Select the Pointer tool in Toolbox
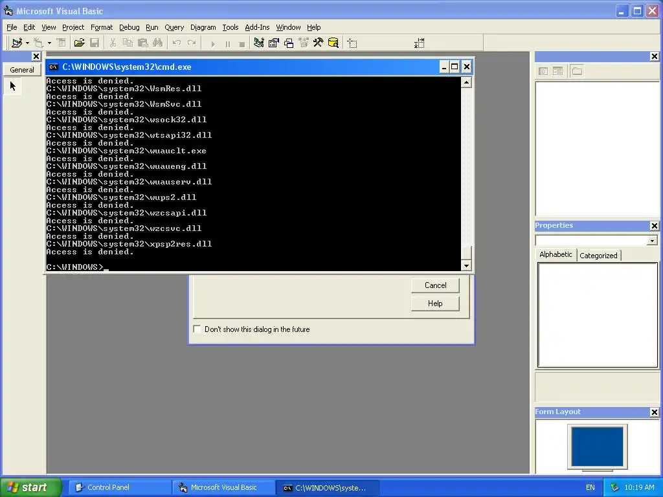Screen dimensions: 663x497 [13, 86]
